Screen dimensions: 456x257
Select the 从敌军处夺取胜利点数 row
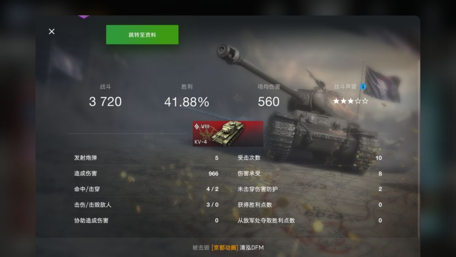tap(310, 221)
